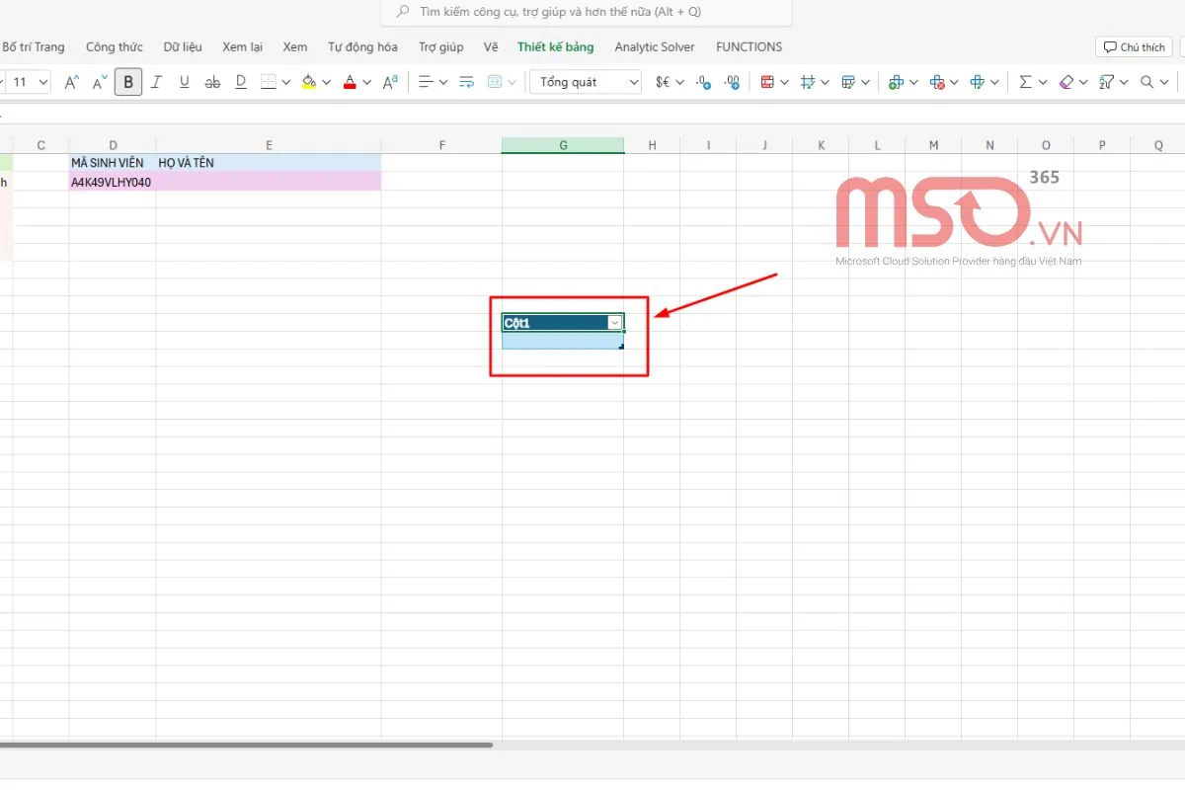Click the insert cells icon
Image resolution: width=1185 pixels, height=790 pixels.
coord(896,82)
